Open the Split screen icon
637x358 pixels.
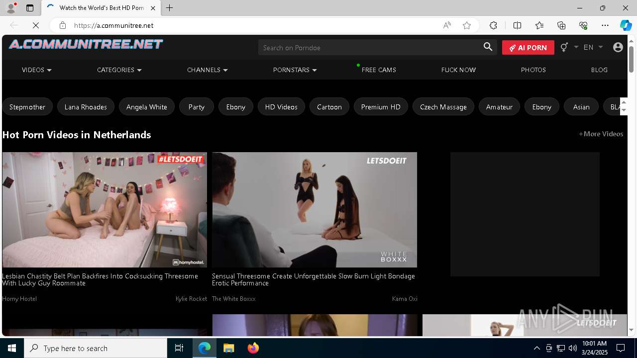pos(517,25)
